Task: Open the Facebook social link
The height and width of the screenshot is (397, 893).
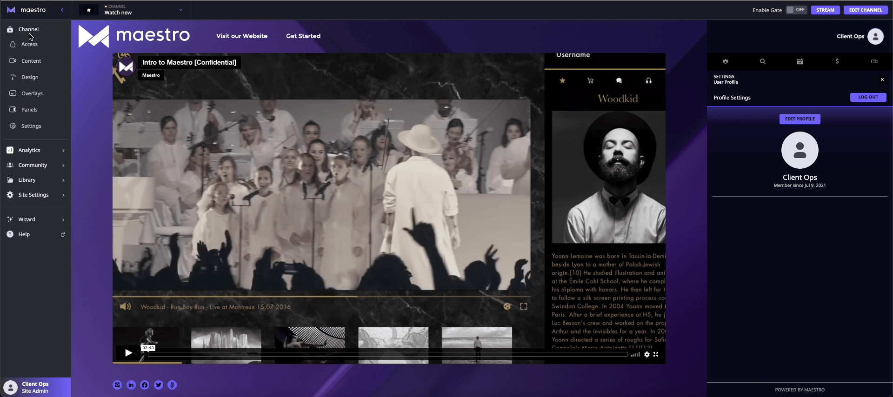Action: (x=145, y=385)
